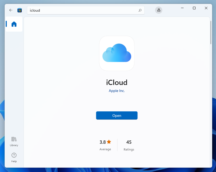Maximize the Microsoft Store window
Screen dimensions: 216x172
pyautogui.click(x=194, y=8)
